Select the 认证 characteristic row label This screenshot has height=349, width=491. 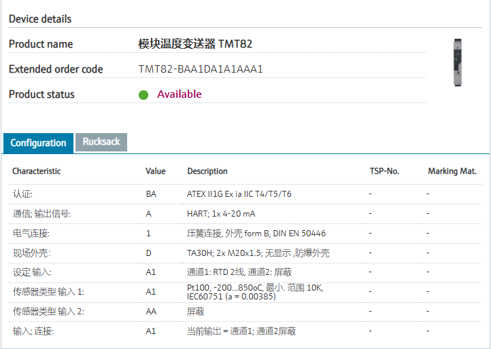click(x=22, y=194)
